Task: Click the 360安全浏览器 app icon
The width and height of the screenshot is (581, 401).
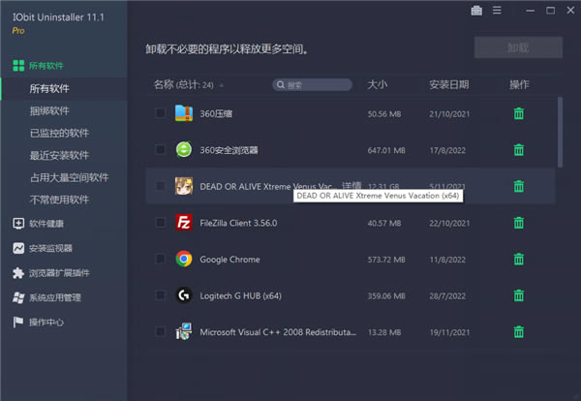Action: pos(184,150)
